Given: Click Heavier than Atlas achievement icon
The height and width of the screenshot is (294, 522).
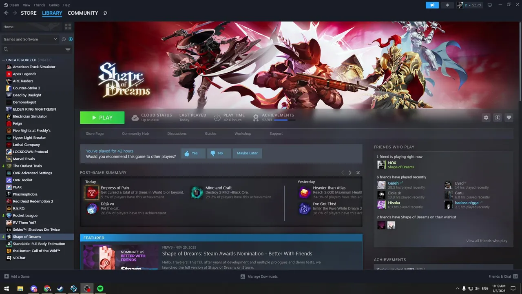Looking at the screenshot, I should tap(305, 192).
